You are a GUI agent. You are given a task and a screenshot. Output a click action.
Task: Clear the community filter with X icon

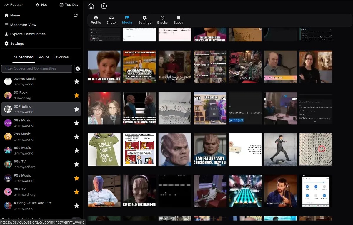78,69
